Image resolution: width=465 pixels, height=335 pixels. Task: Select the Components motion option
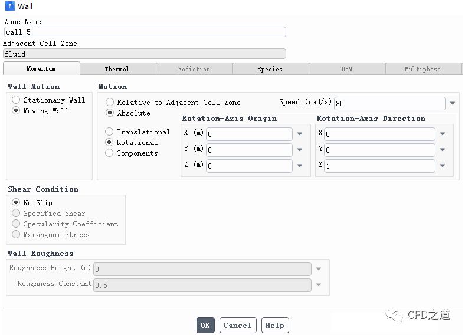[110, 153]
